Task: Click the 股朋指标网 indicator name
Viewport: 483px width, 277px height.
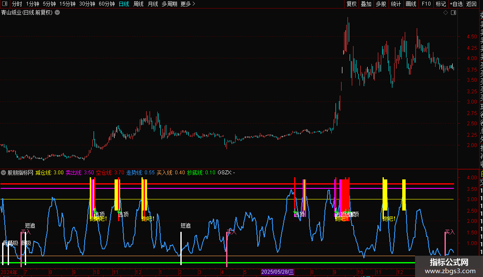Action: 21,173
